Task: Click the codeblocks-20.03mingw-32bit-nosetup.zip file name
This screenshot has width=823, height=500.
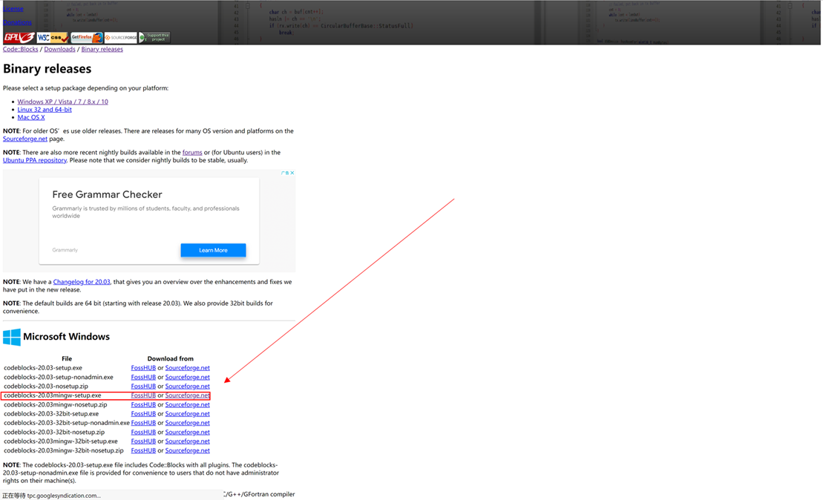Action: coord(64,451)
